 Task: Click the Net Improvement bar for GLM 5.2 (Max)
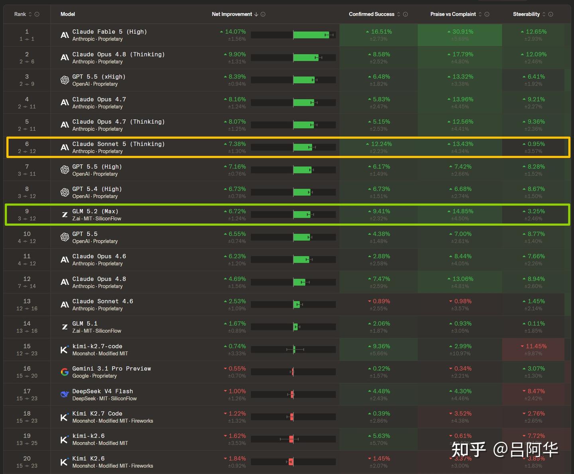click(x=301, y=215)
